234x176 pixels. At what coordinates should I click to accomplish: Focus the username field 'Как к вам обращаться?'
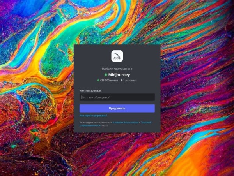[x=117, y=97]
